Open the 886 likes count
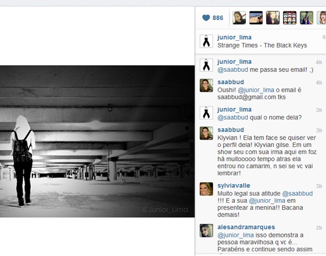326x256 pixels. pyautogui.click(x=218, y=18)
